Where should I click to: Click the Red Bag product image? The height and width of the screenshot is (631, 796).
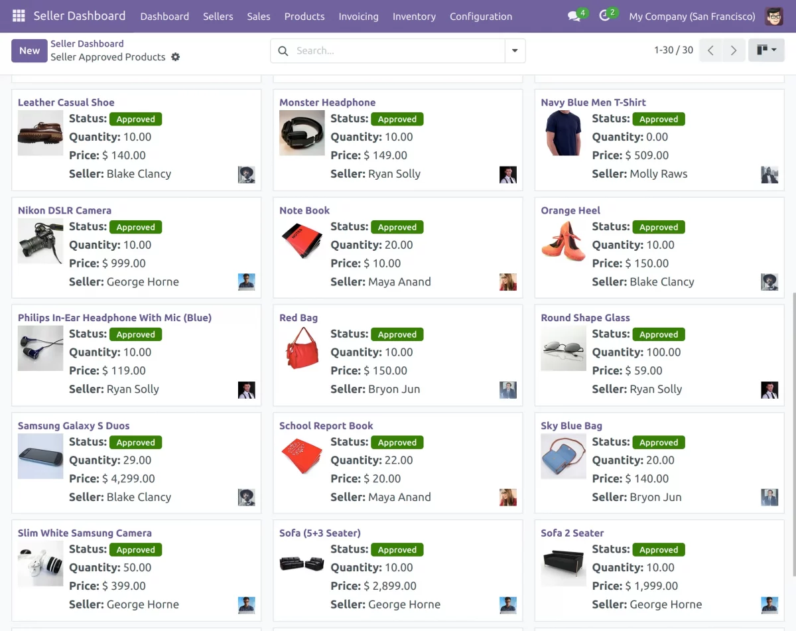pos(302,348)
